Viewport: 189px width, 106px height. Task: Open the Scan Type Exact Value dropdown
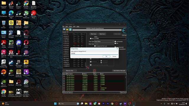pyautogui.click(x=104, y=42)
